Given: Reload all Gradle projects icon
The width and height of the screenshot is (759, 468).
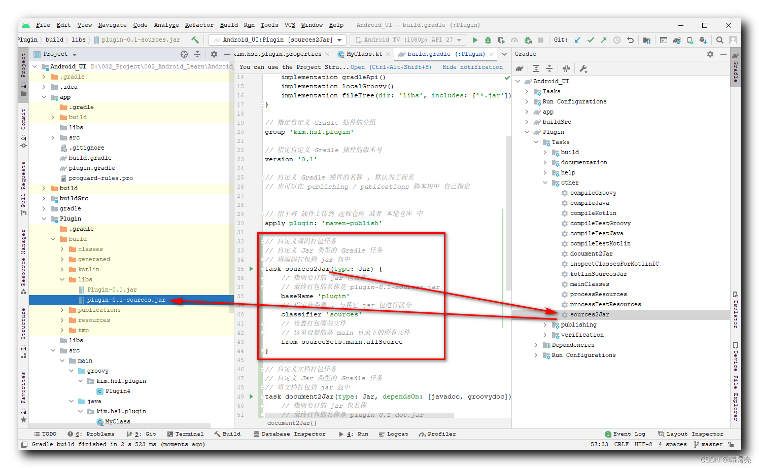Looking at the screenshot, I should [x=520, y=68].
